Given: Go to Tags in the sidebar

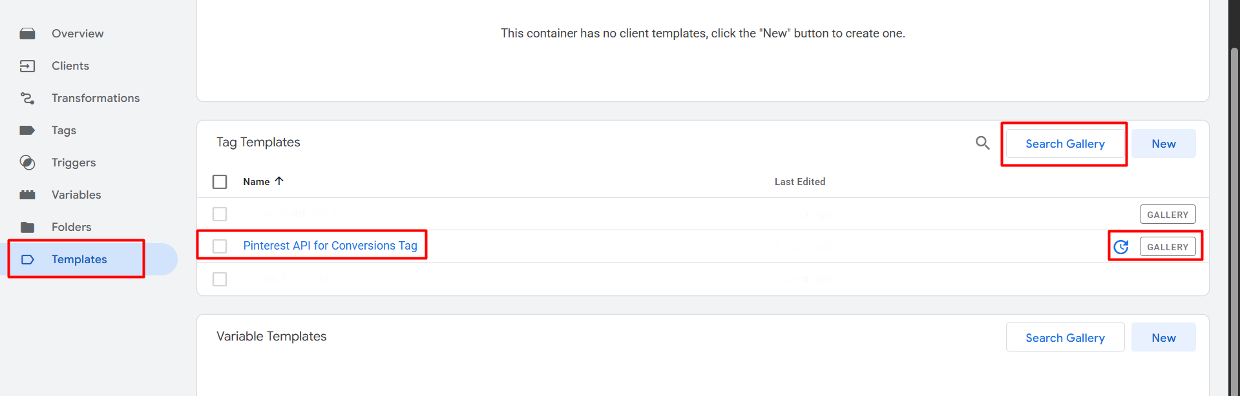Looking at the screenshot, I should 64,130.
